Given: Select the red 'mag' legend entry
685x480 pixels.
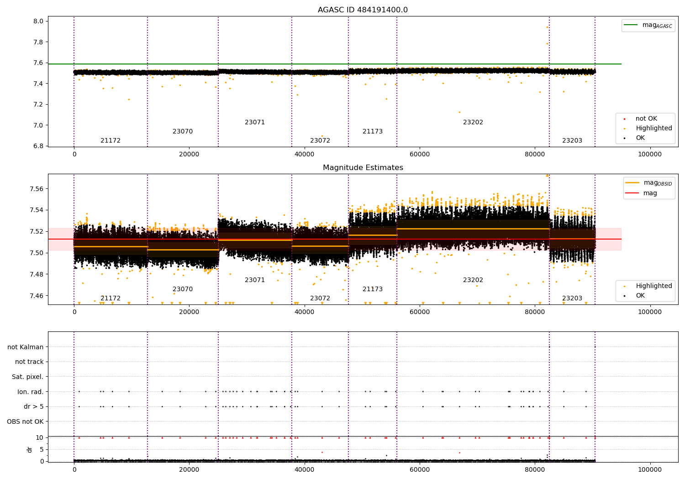Looking at the screenshot, I should 642,193.
